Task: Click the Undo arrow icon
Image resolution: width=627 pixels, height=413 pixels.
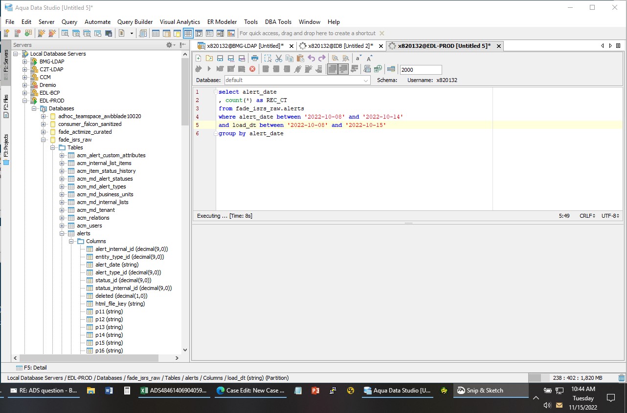Action: 311,58
